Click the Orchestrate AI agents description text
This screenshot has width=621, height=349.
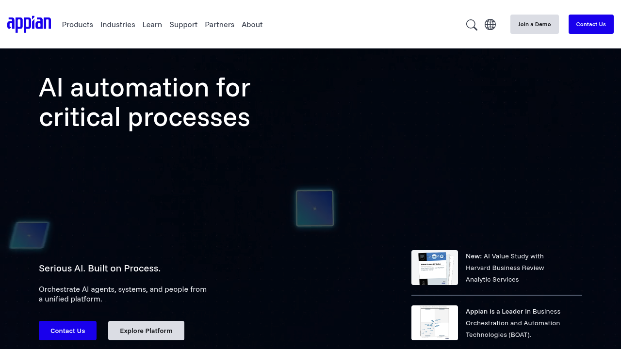pos(123,294)
